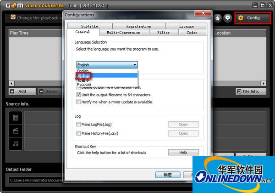Switch to the Subtitle tab
The width and height of the screenshot is (275, 193).
click(90, 26)
